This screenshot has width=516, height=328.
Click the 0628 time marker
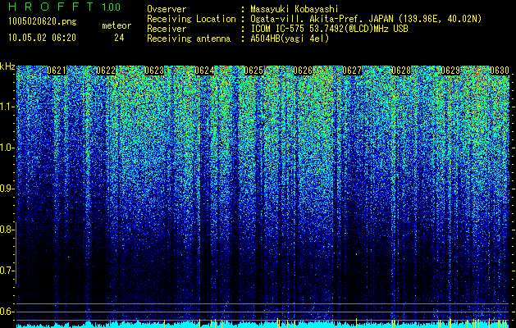401,71
